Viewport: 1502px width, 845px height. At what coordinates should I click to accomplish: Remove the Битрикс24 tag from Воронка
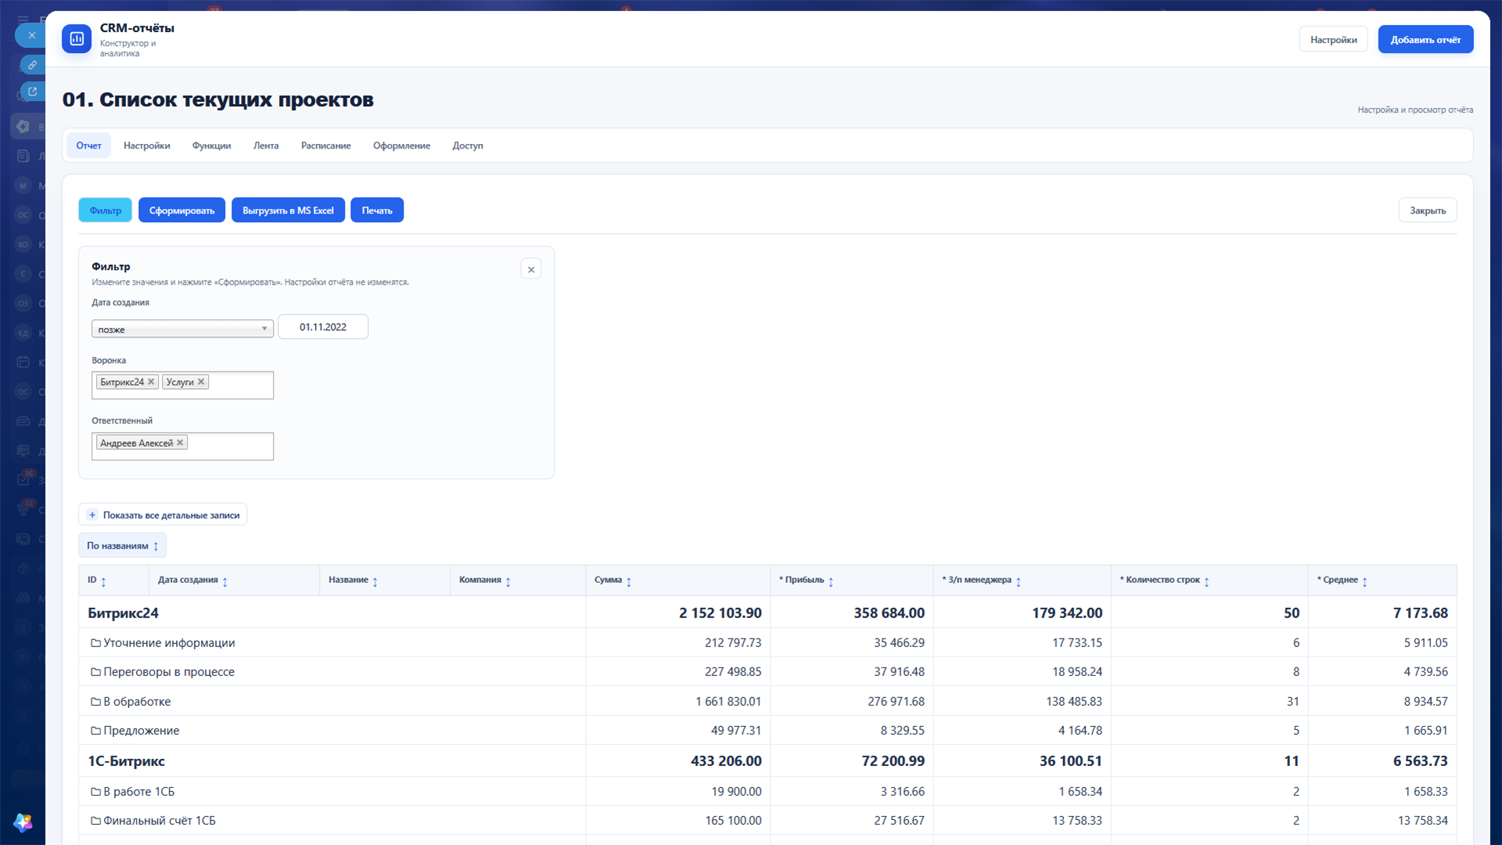(x=151, y=382)
